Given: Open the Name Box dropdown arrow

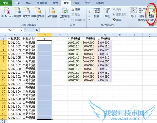Looking at the screenshot, I should pos(22,30).
